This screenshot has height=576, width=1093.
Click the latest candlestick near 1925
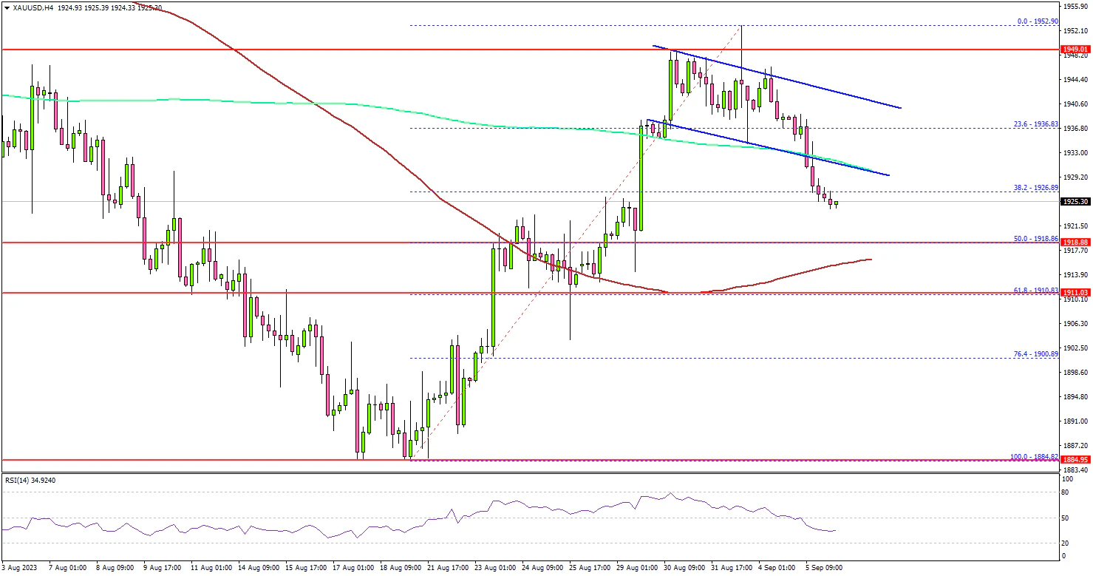836,203
